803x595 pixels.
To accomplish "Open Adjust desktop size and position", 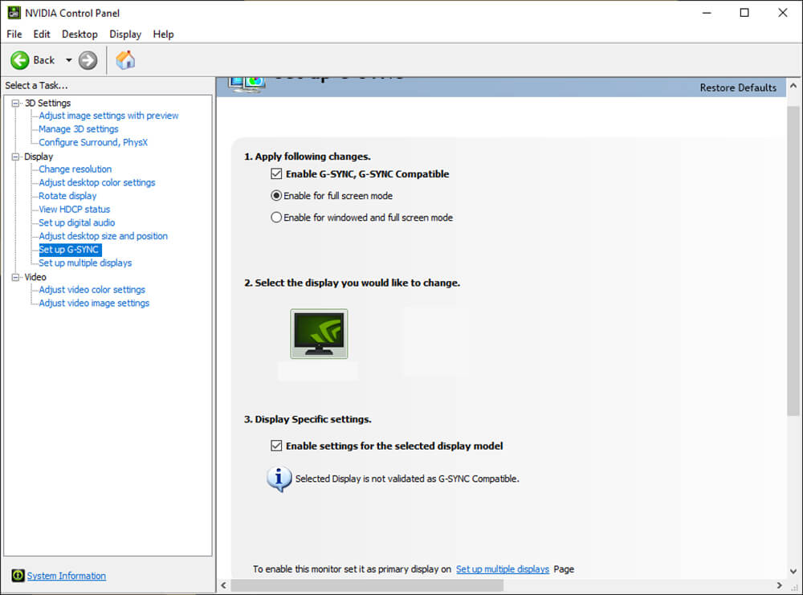I will click(103, 236).
